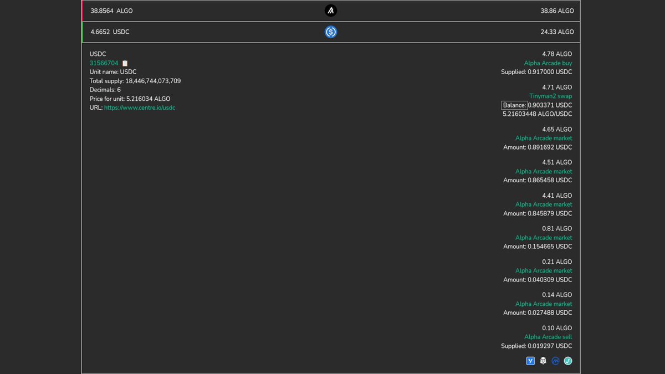Click Amount: 0.865458 USDC text
Viewport: 665px width, 374px height.
point(538,180)
